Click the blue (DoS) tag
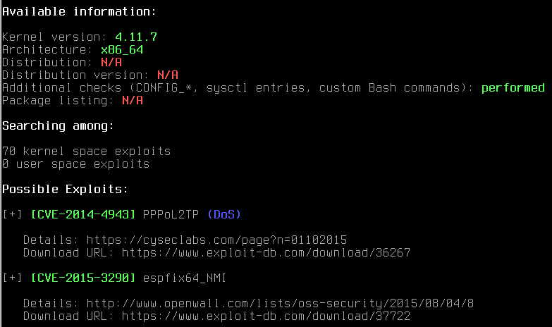Viewport: 552px width, 327px height. [224, 214]
